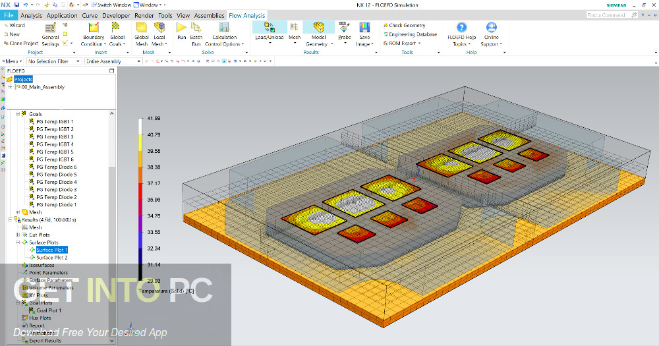The width and height of the screenshot is (659, 346).
Task: Click New project
Action: [12, 34]
